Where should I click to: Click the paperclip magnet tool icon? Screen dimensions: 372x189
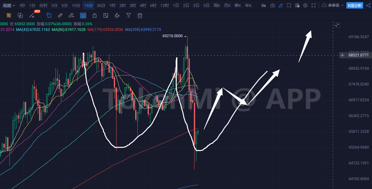coord(117,15)
